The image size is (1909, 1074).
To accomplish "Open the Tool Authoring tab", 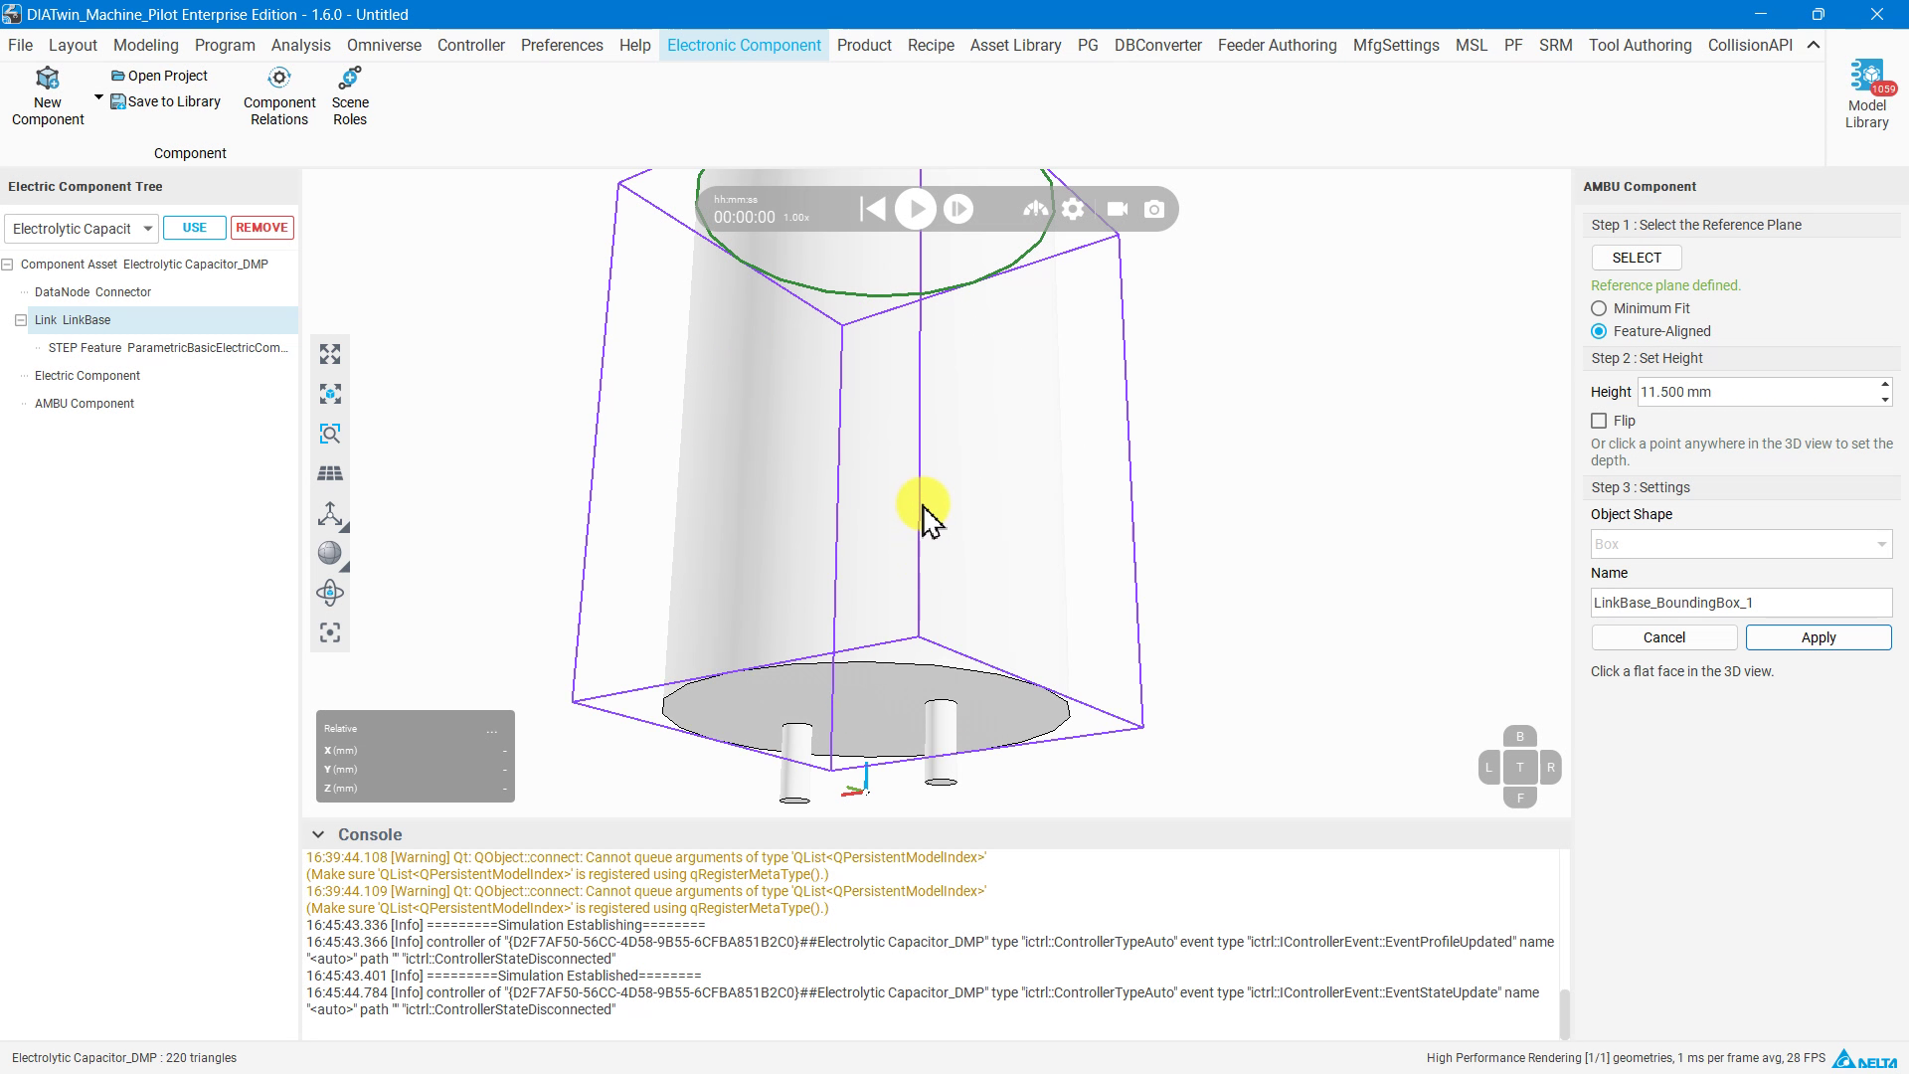I will point(1640,46).
